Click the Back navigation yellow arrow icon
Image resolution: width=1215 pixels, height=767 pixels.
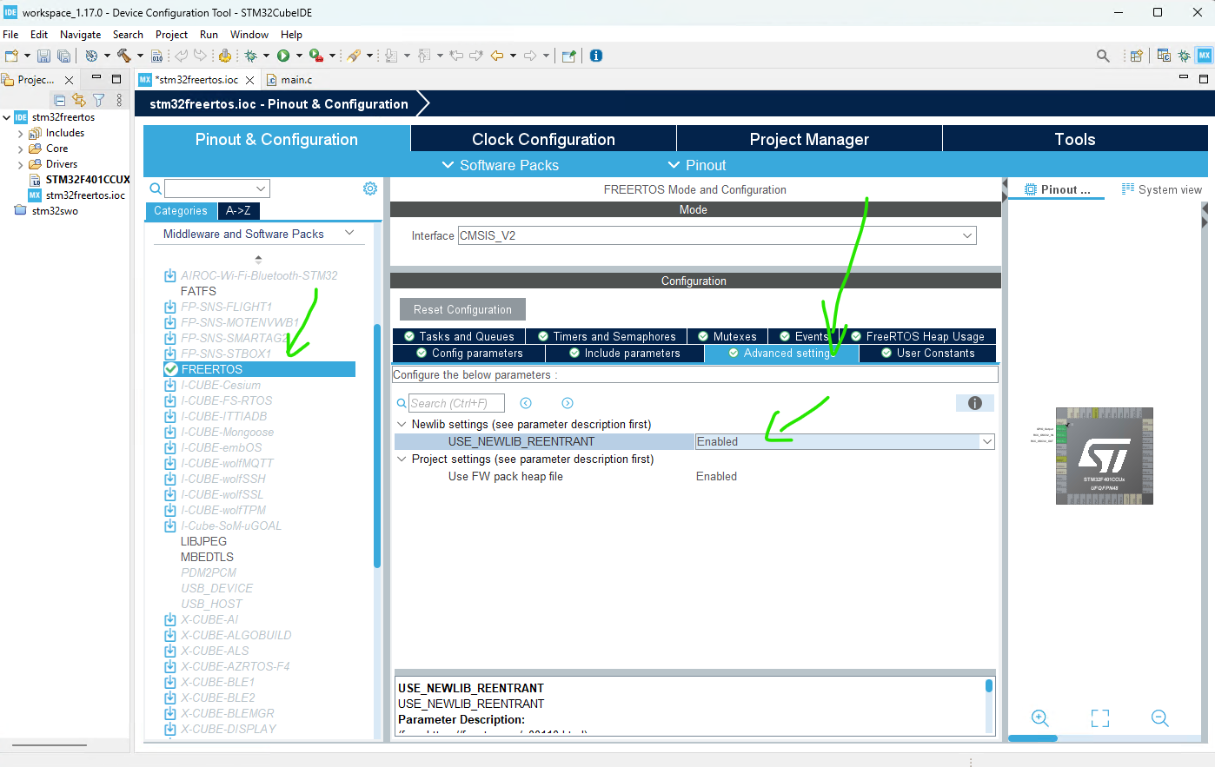(497, 56)
